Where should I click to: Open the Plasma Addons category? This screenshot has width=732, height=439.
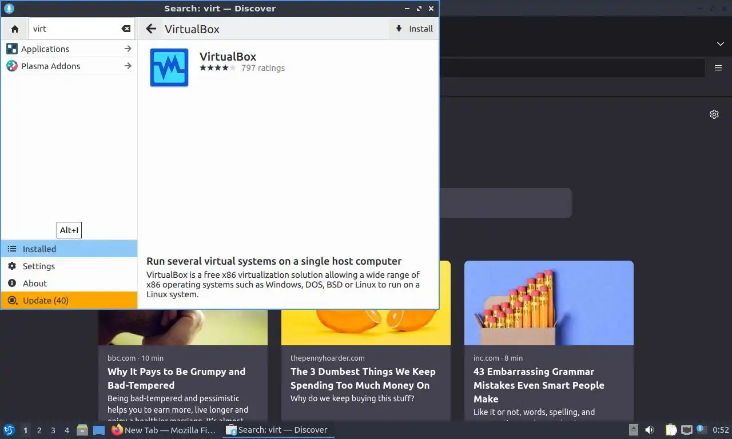pos(69,66)
